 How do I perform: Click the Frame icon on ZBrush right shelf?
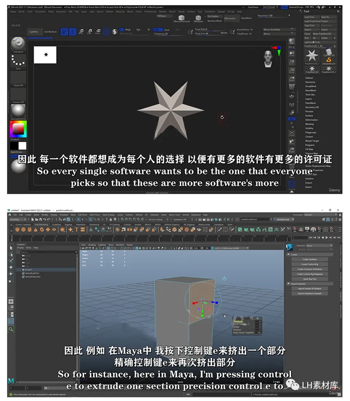pos(291,133)
